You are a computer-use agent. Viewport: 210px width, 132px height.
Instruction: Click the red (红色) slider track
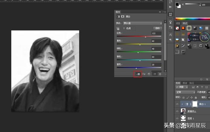point(139,36)
